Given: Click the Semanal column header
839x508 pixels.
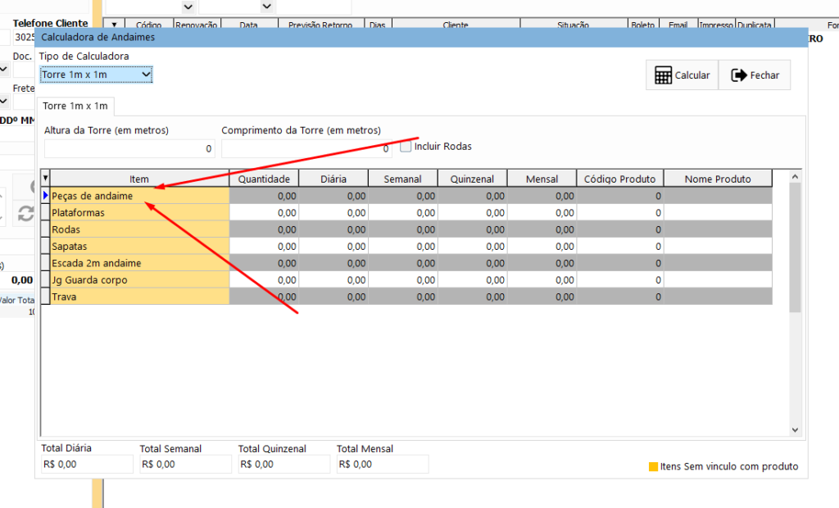Looking at the screenshot, I should pyautogui.click(x=403, y=179).
